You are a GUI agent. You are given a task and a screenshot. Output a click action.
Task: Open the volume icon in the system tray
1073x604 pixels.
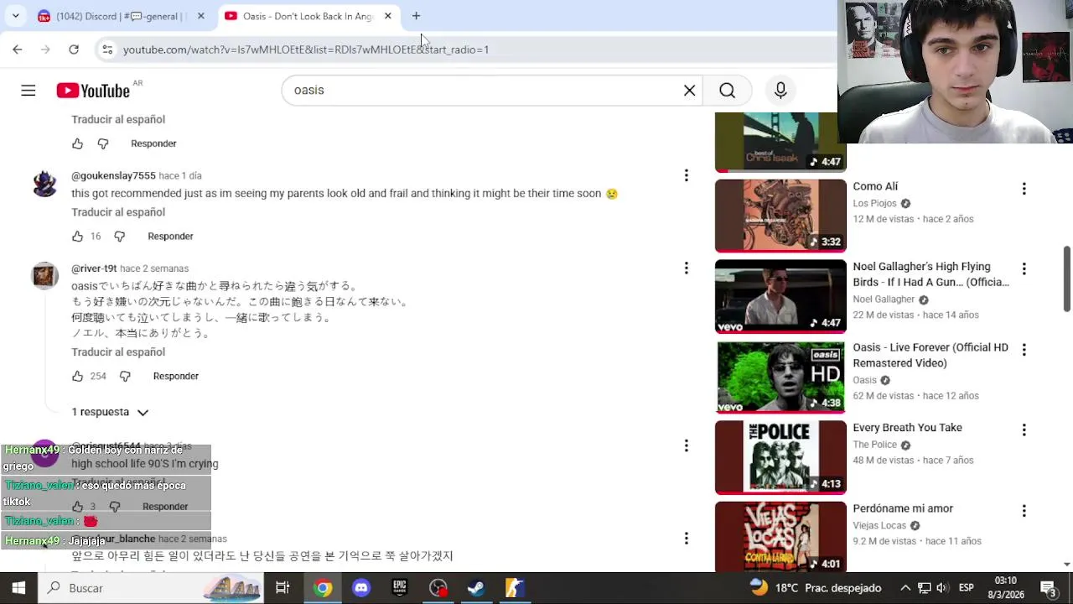pos(942,588)
